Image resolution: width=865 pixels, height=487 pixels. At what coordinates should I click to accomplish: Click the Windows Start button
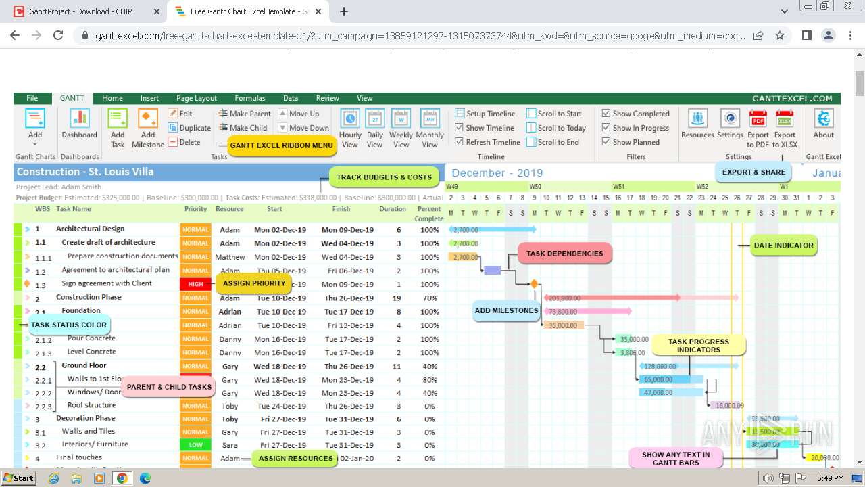click(x=19, y=478)
